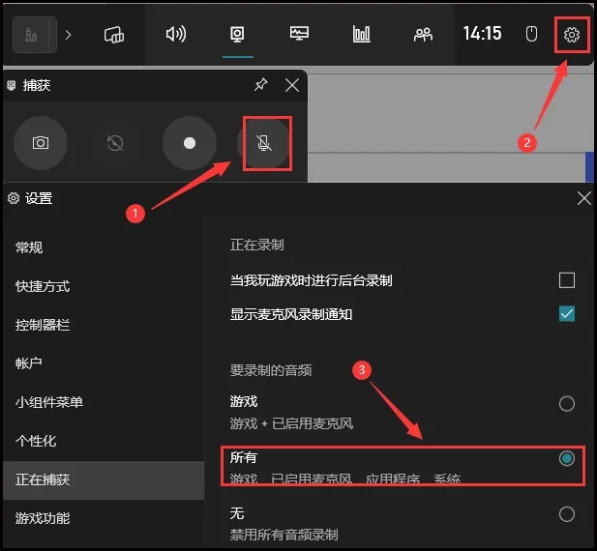597x551 pixels.
Task: Click the 游戏 + 已启用麦克风 description text
Action: pos(291,423)
